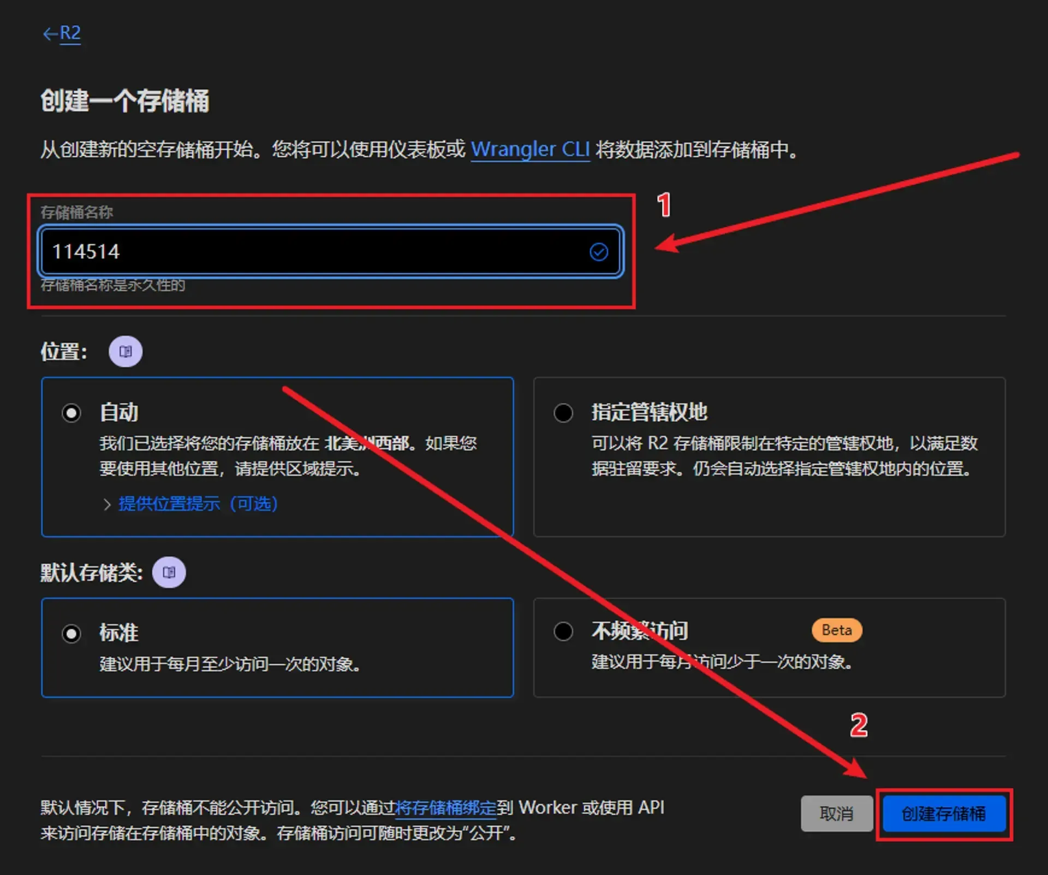Image resolution: width=1048 pixels, height=875 pixels.
Task: Open the Wrangler CLI link
Action: 529,149
